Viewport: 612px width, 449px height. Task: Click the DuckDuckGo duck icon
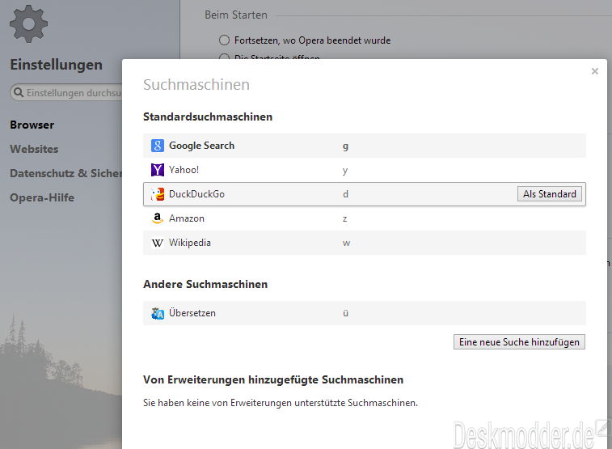158,194
